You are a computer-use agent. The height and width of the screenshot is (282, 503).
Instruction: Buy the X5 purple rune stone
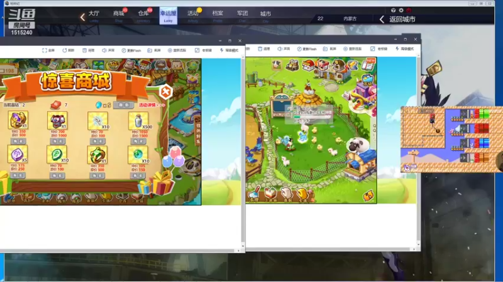18,175
